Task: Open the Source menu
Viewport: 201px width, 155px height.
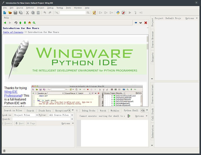Action: pyautogui.click(x=20, y=8)
